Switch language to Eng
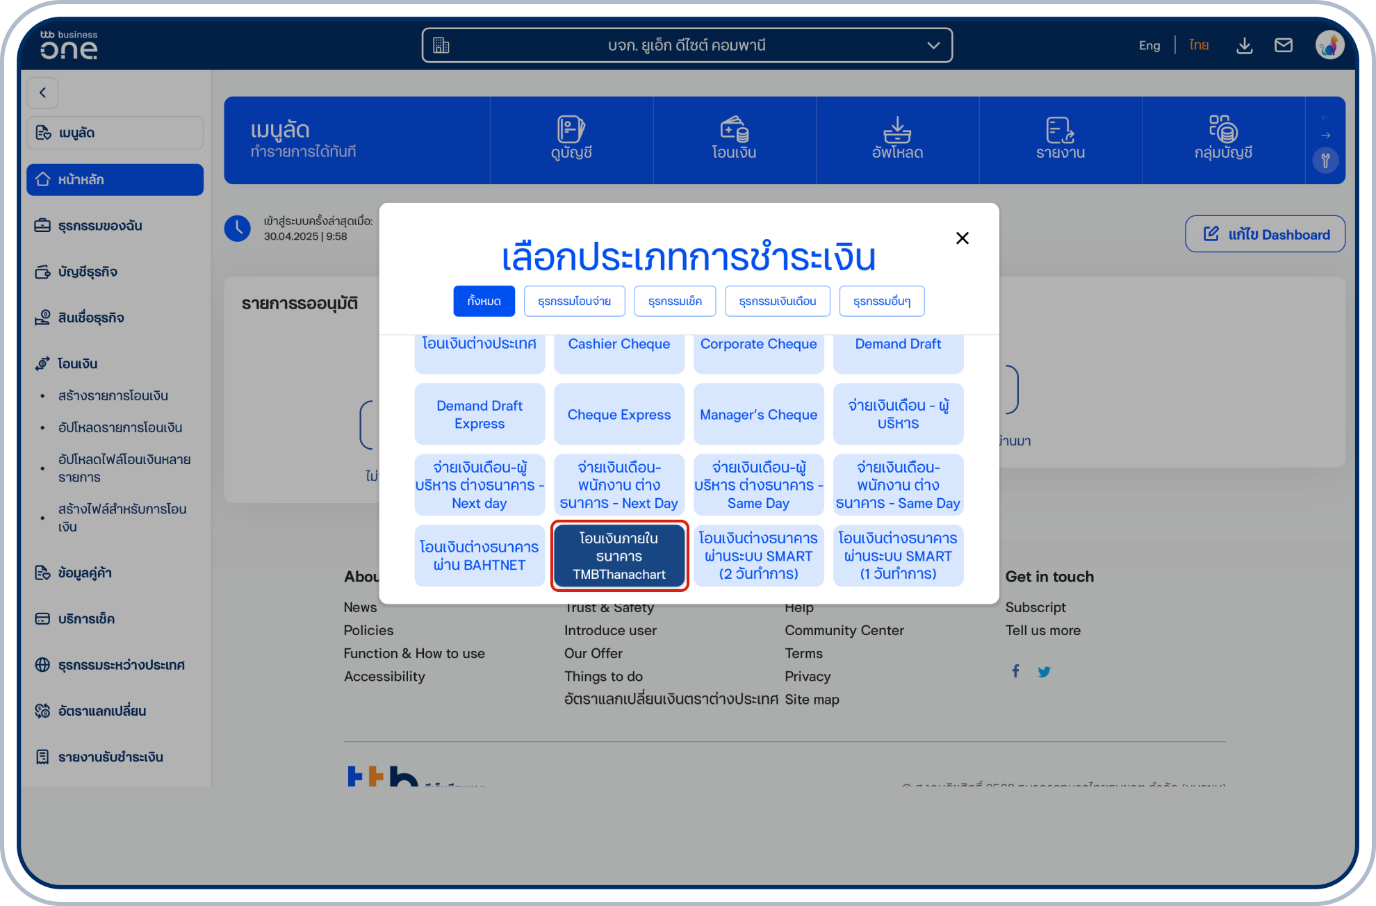The height and width of the screenshot is (906, 1376). pyautogui.click(x=1149, y=46)
